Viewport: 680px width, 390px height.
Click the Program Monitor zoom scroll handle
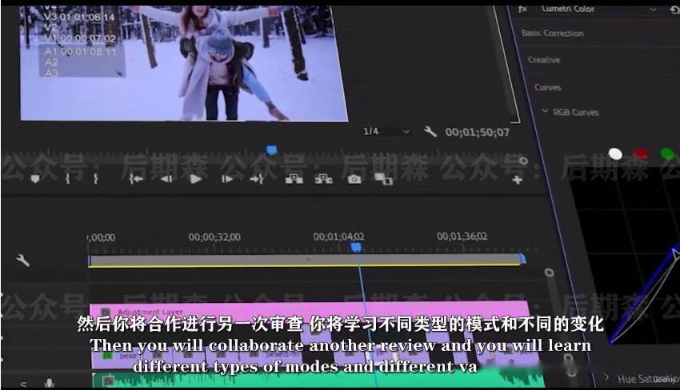click(523, 161)
